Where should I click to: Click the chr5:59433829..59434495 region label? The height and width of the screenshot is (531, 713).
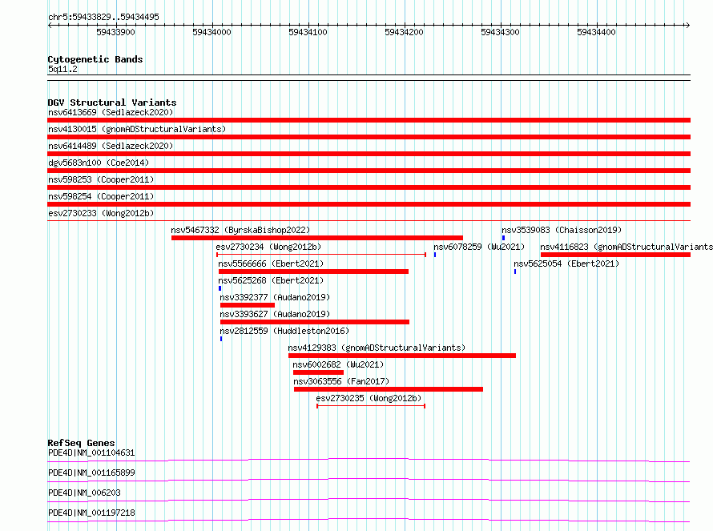point(103,17)
